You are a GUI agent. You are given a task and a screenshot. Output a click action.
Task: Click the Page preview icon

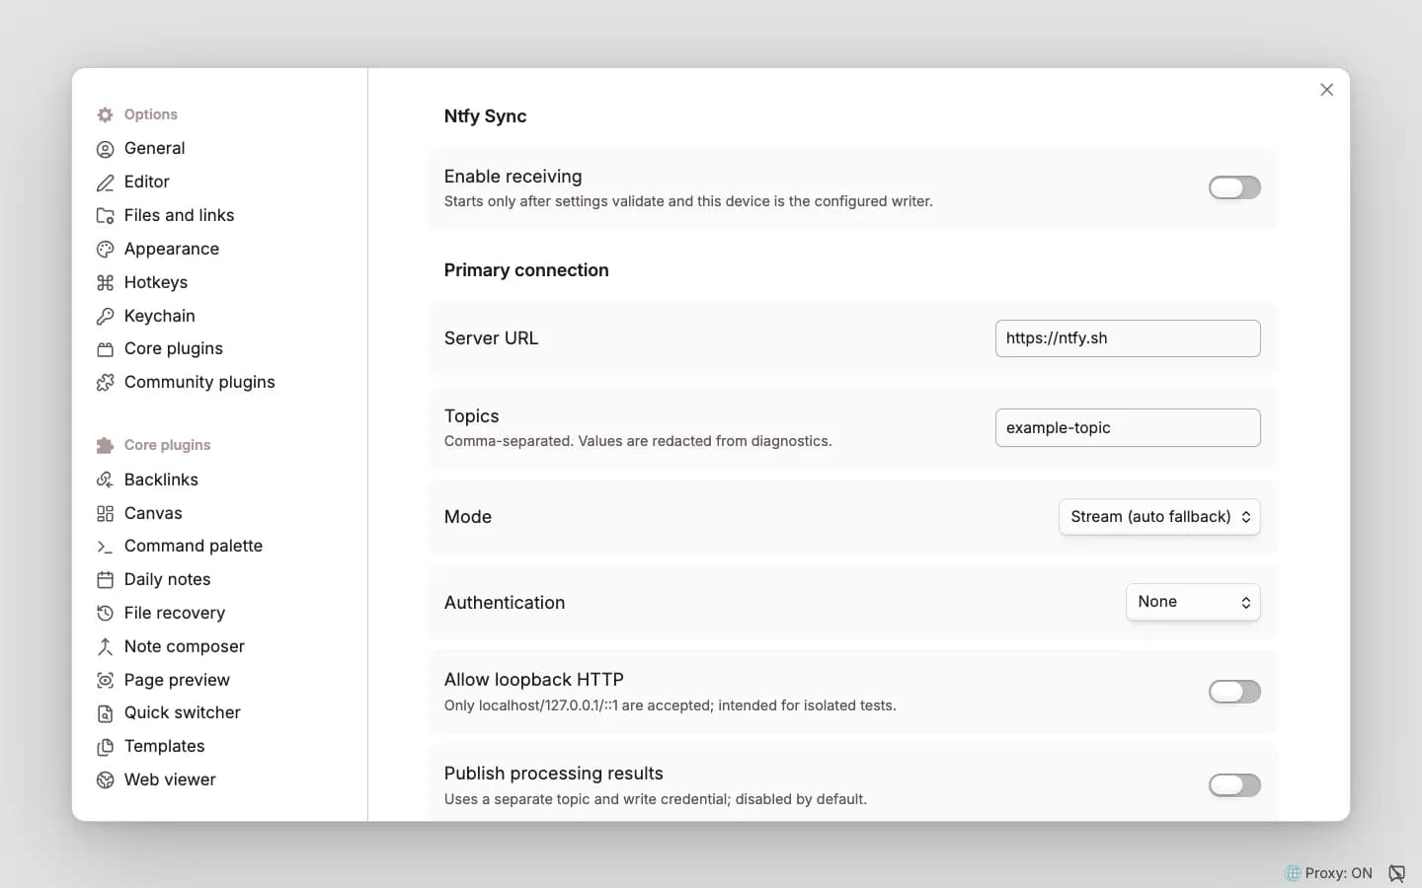(x=106, y=681)
